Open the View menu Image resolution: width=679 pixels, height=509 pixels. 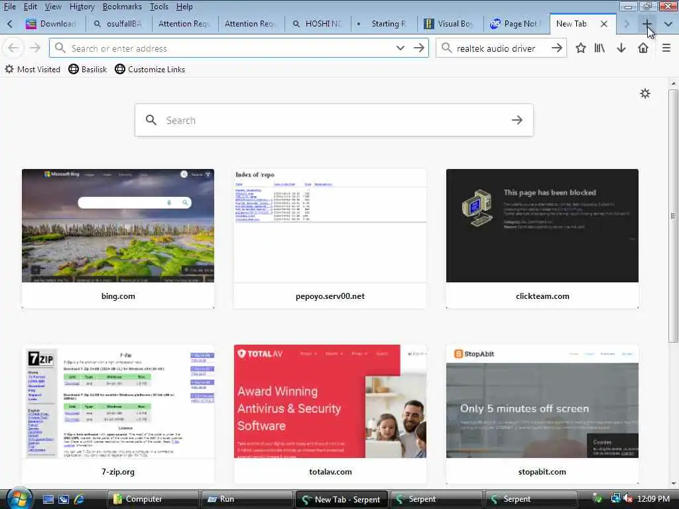(x=53, y=7)
